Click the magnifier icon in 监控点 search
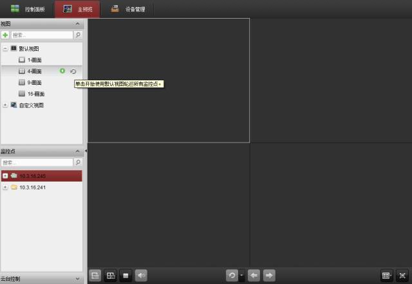The width and height of the screenshot is (412, 284). [78, 163]
